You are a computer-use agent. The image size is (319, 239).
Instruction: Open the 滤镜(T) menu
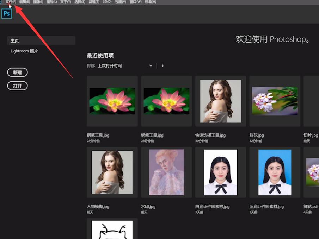tap(94, 2)
